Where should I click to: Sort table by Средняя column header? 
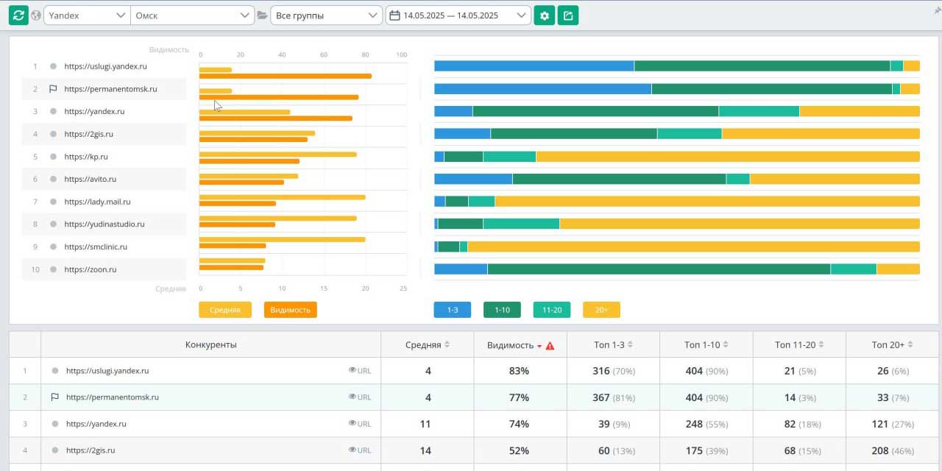(x=427, y=344)
